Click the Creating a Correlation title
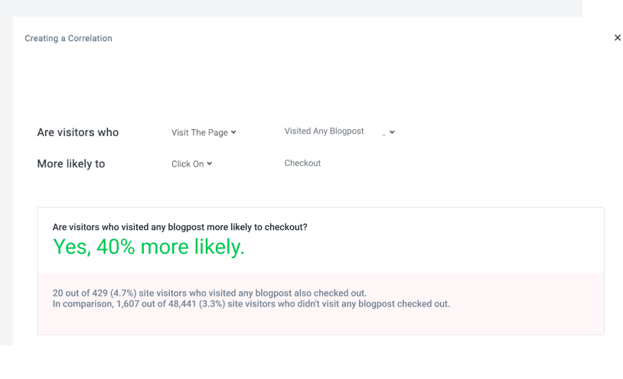Image resolution: width=623 pixels, height=379 pixels. pos(68,38)
